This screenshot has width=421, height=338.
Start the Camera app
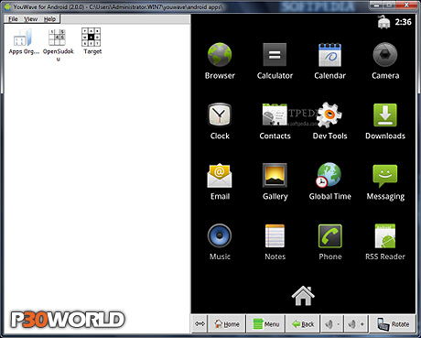385,55
